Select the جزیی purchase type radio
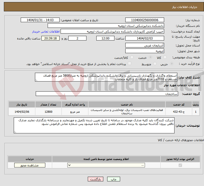 point(172,64)
